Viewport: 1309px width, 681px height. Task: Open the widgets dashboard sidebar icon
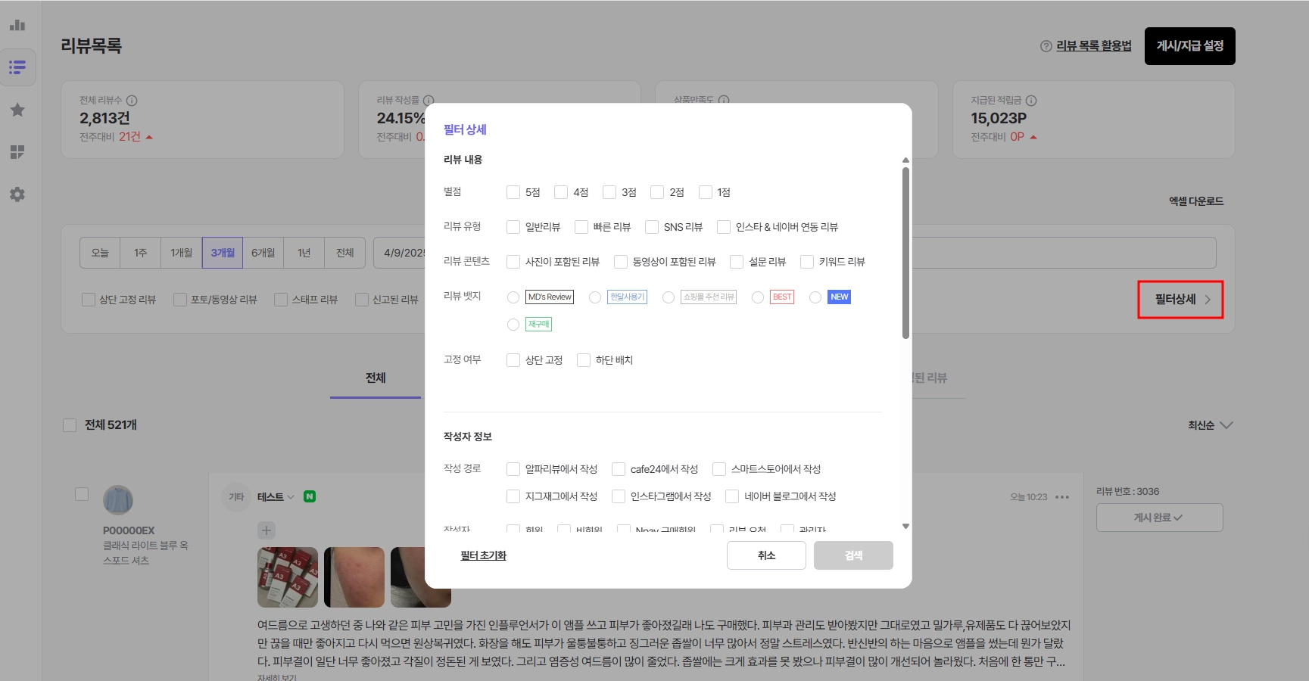coord(17,152)
